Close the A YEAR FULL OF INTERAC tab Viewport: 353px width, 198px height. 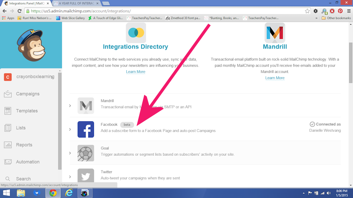(x=97, y=4)
